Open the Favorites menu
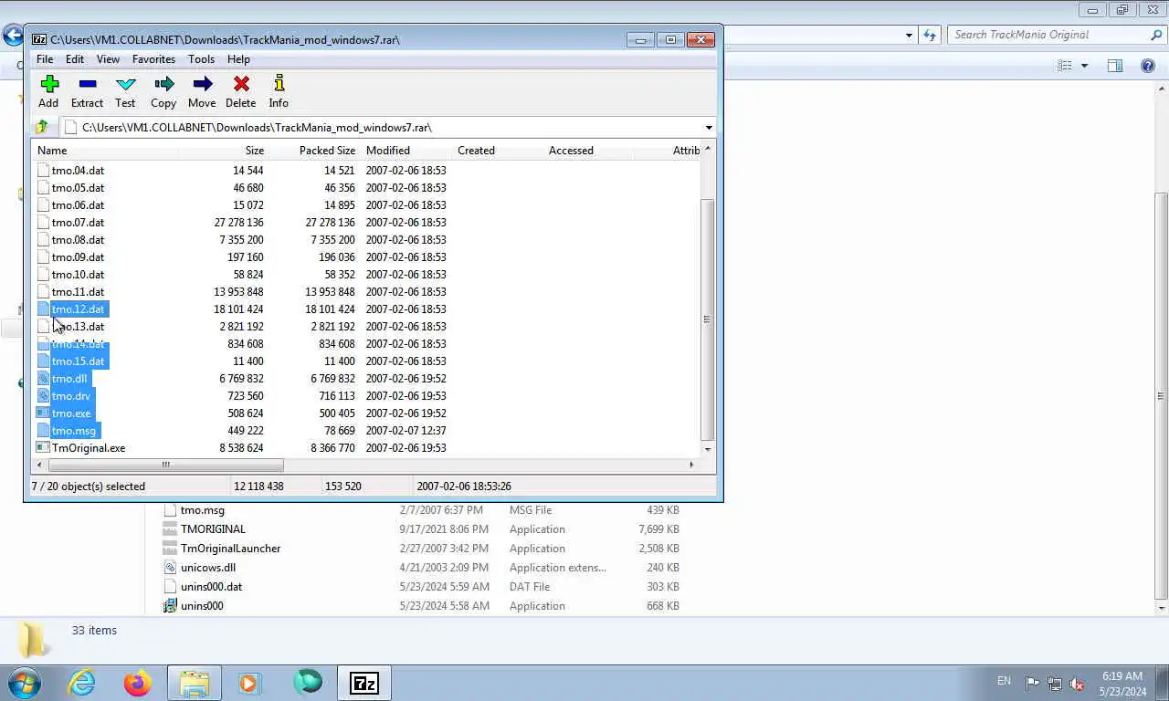 (153, 59)
